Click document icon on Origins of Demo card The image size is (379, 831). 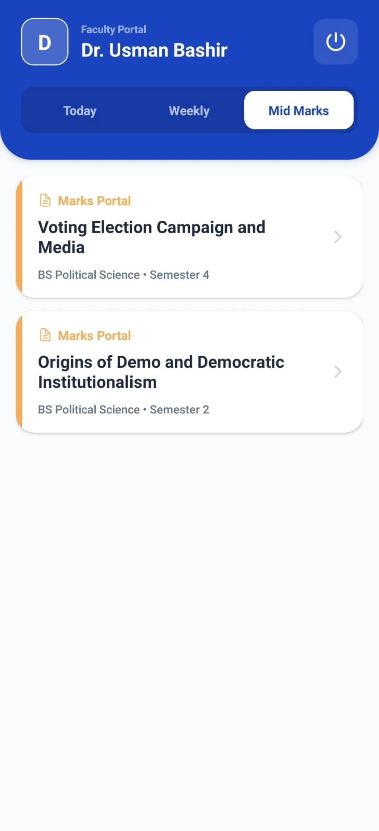click(45, 336)
